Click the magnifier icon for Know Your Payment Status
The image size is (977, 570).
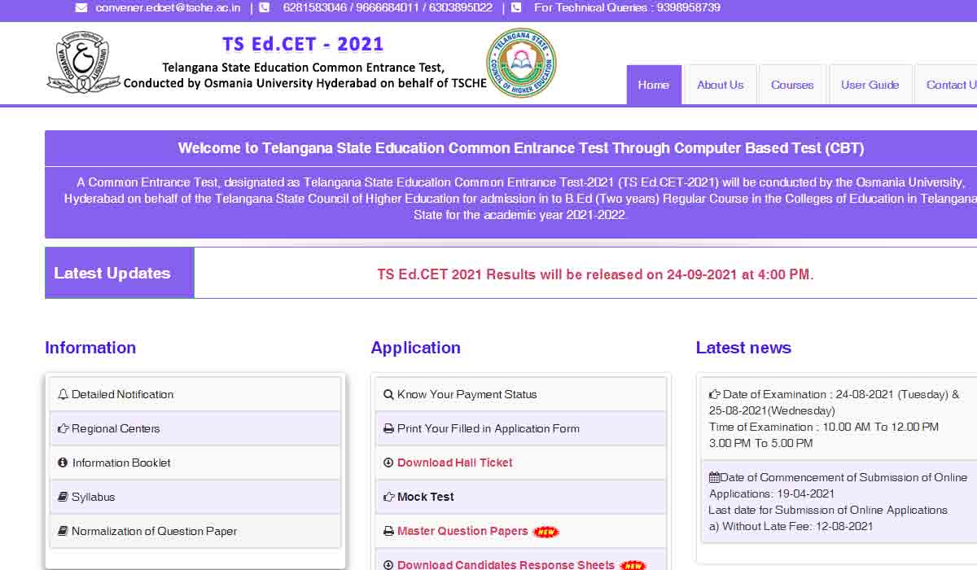(388, 394)
